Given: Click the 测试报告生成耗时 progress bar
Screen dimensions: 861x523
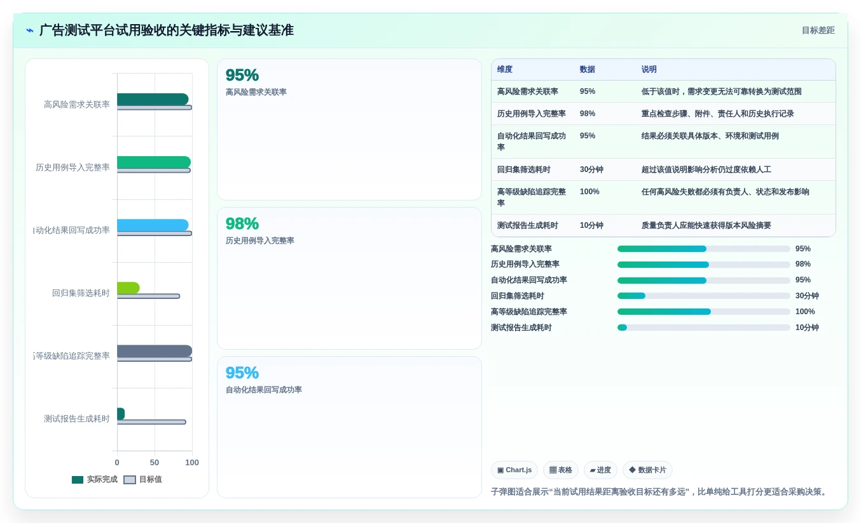Looking at the screenshot, I should pyautogui.click(x=704, y=328).
